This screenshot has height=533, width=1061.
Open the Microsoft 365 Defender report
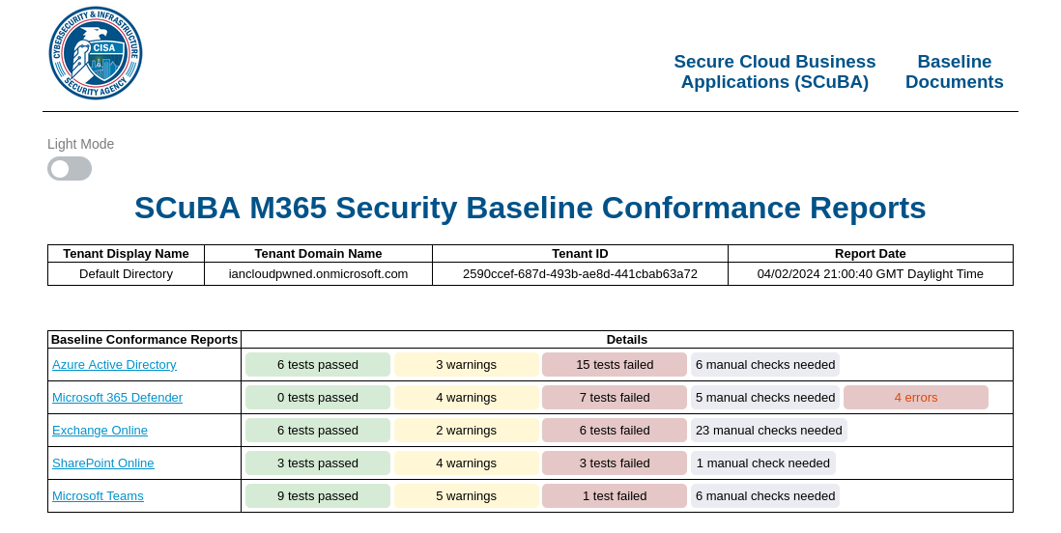[117, 398]
